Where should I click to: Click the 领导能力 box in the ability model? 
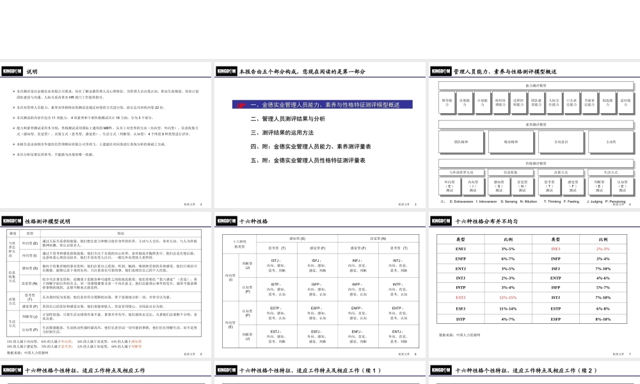pos(447,102)
